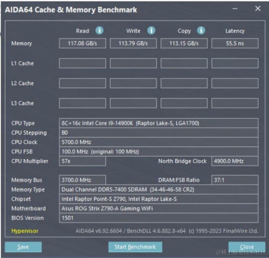Click the empty L2 Cache Copy field
The height and width of the screenshot is (258, 269).
click(x=184, y=83)
